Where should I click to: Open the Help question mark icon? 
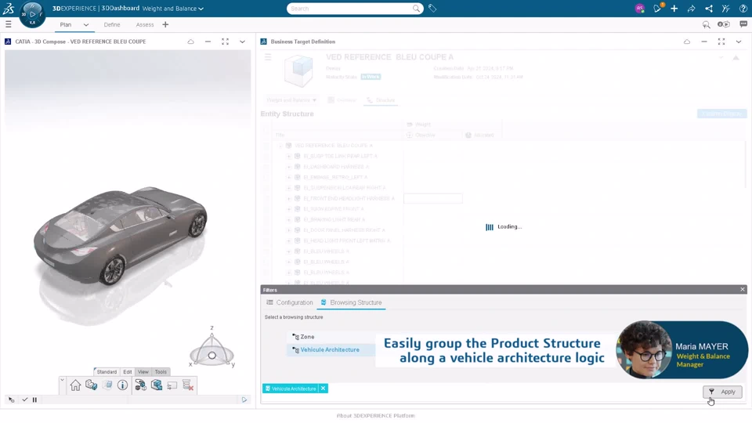[x=743, y=8]
